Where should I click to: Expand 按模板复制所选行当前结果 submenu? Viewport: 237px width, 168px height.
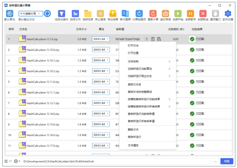tap(148, 99)
